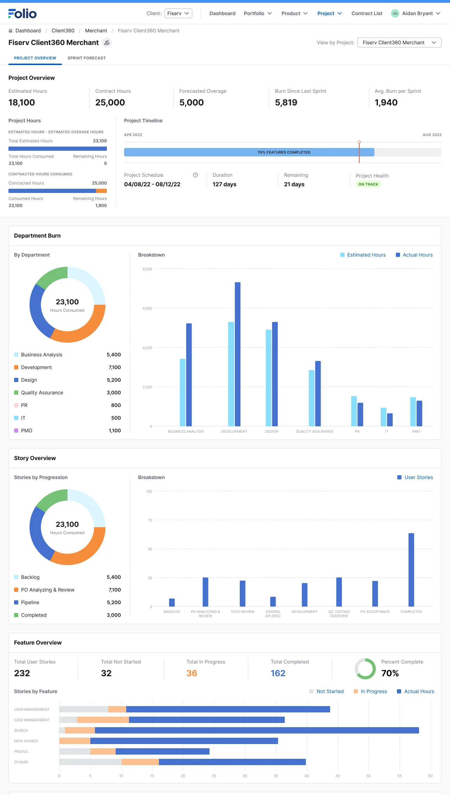Image resolution: width=450 pixels, height=795 pixels.
Task: Click the Total In Progress value 36
Action: pyautogui.click(x=192, y=673)
